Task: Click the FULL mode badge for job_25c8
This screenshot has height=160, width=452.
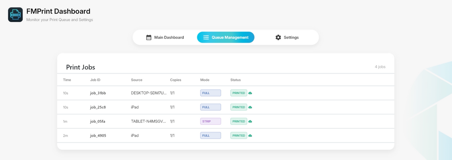Action: tap(211, 107)
